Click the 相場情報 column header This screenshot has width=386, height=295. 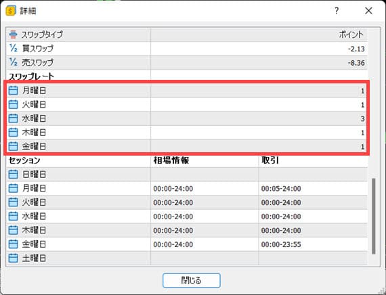point(171,160)
